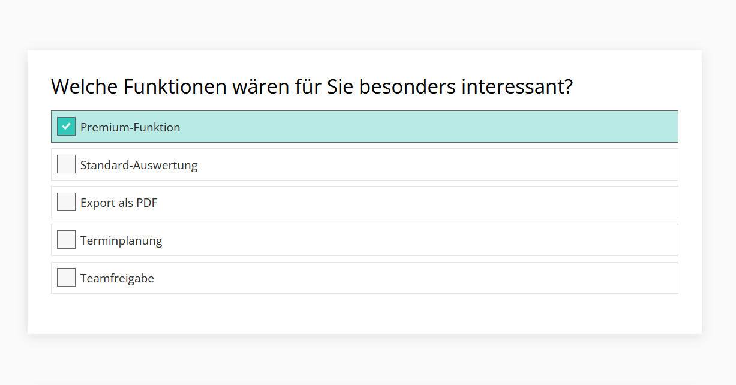Uncheck the Premium-Funktion checkbox
The height and width of the screenshot is (385, 736).
click(66, 127)
